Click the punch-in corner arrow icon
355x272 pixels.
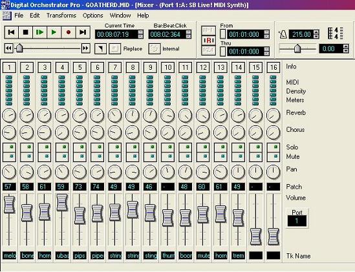tap(100, 48)
